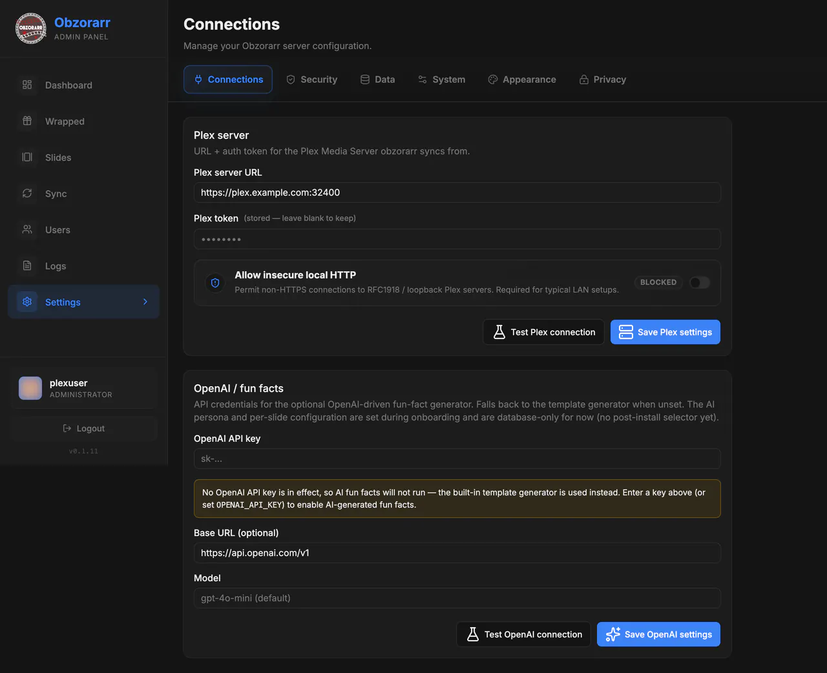The height and width of the screenshot is (673, 827).
Task: Click the logout arrow icon
Action: [67, 428]
